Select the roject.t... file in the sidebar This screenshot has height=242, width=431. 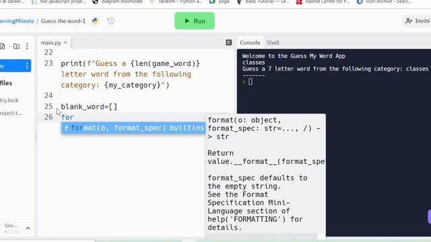pos(11,113)
